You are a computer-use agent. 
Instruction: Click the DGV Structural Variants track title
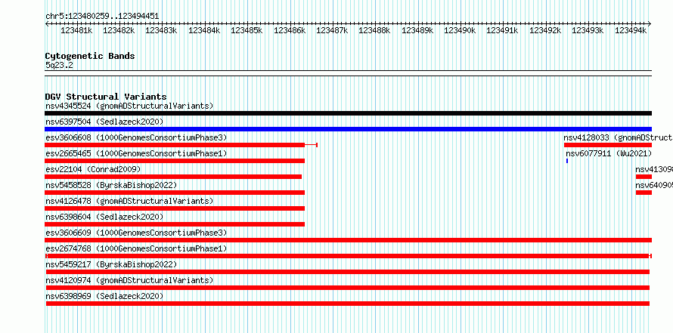tap(106, 97)
